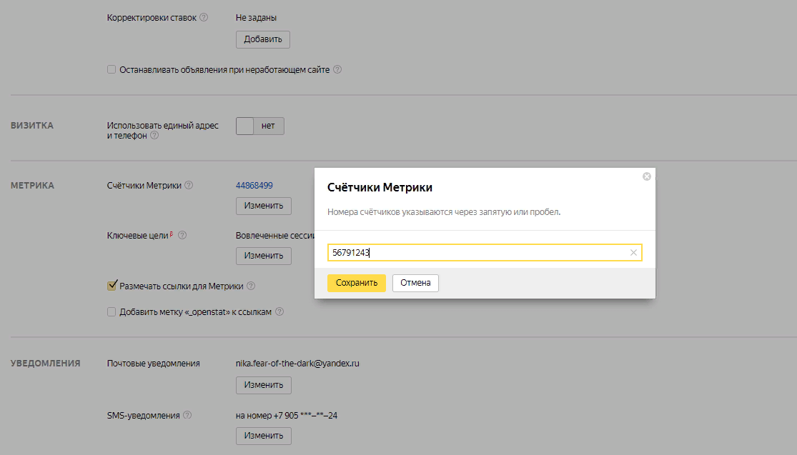Screen dimensions: 797x455
Task: Clear the counter input with the X icon
Action: pos(633,252)
